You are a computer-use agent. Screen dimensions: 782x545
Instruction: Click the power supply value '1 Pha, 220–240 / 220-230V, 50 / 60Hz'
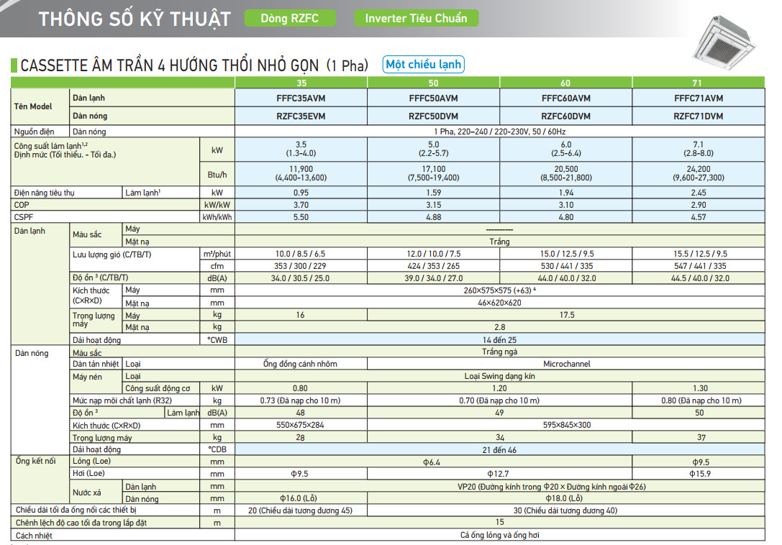tap(500, 132)
